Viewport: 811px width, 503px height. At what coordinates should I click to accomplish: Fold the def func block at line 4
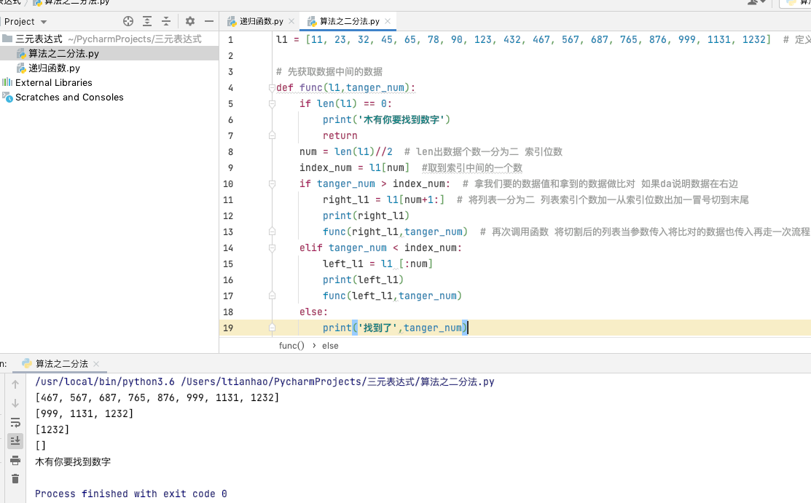point(272,88)
